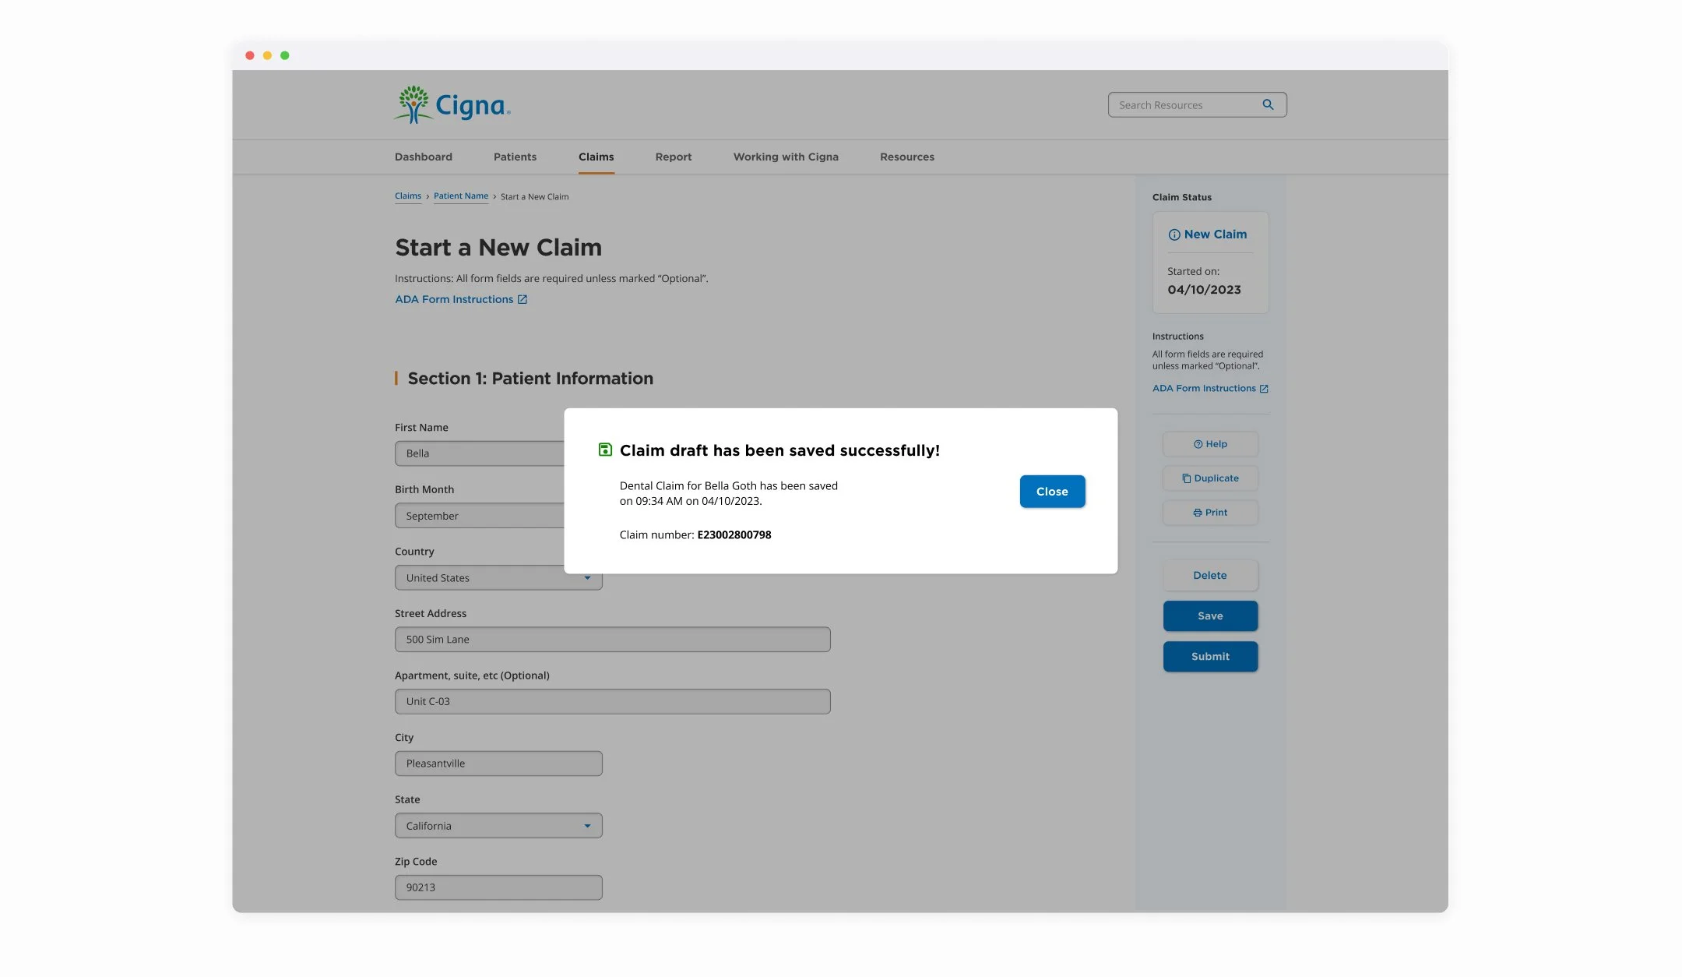This screenshot has height=977, width=1682.
Task: Switch to the Patients tab
Action: pos(515,157)
